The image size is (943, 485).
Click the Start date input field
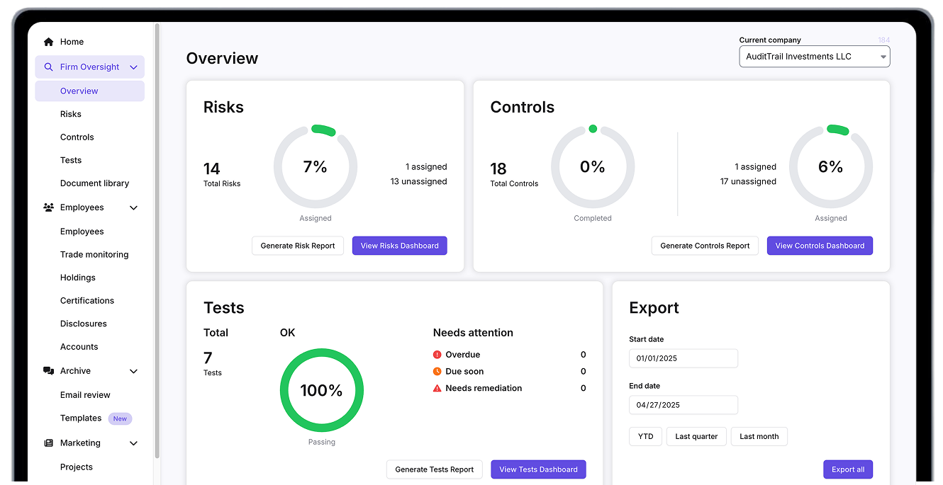point(683,358)
